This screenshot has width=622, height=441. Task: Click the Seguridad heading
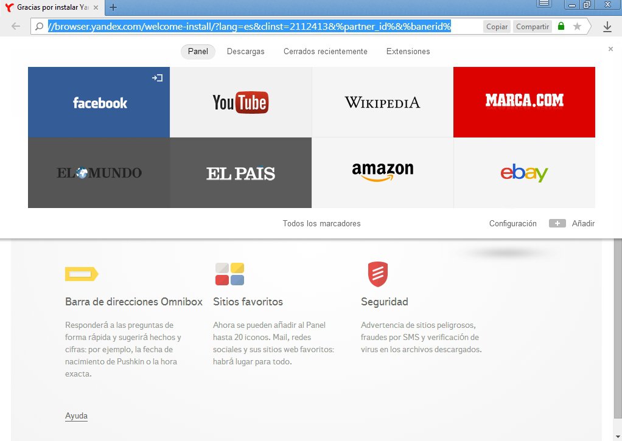click(385, 302)
